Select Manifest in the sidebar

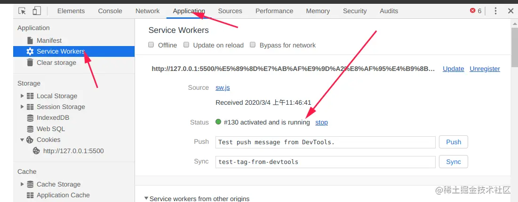(x=49, y=40)
